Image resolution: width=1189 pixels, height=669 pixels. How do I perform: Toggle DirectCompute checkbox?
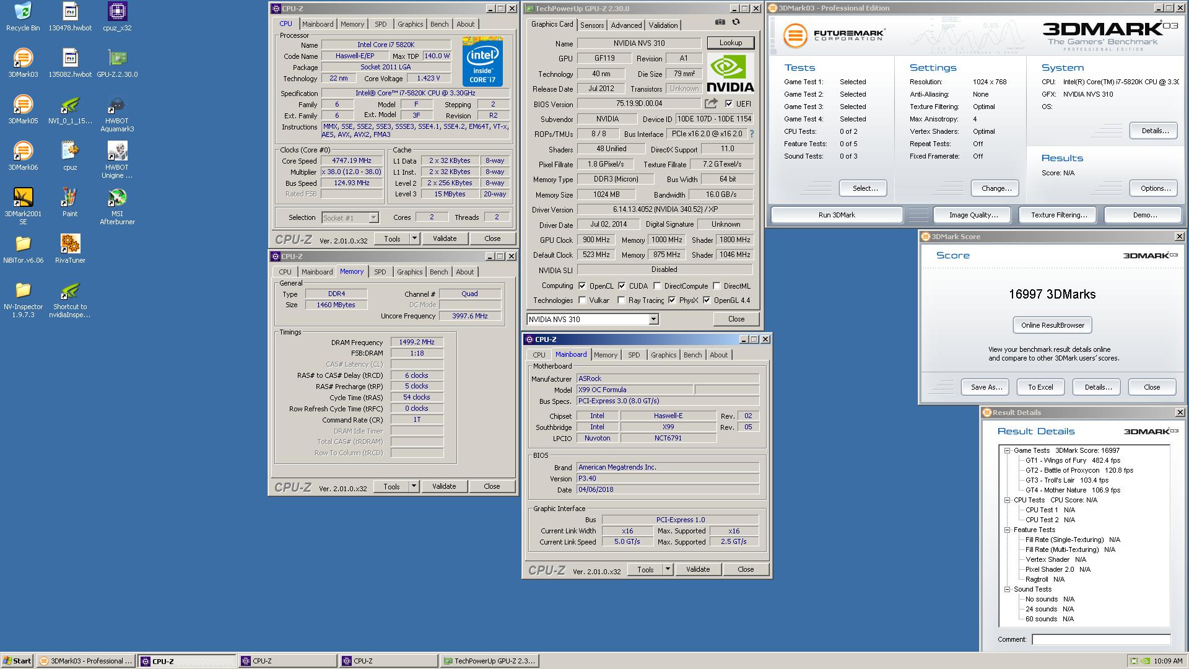(x=657, y=286)
